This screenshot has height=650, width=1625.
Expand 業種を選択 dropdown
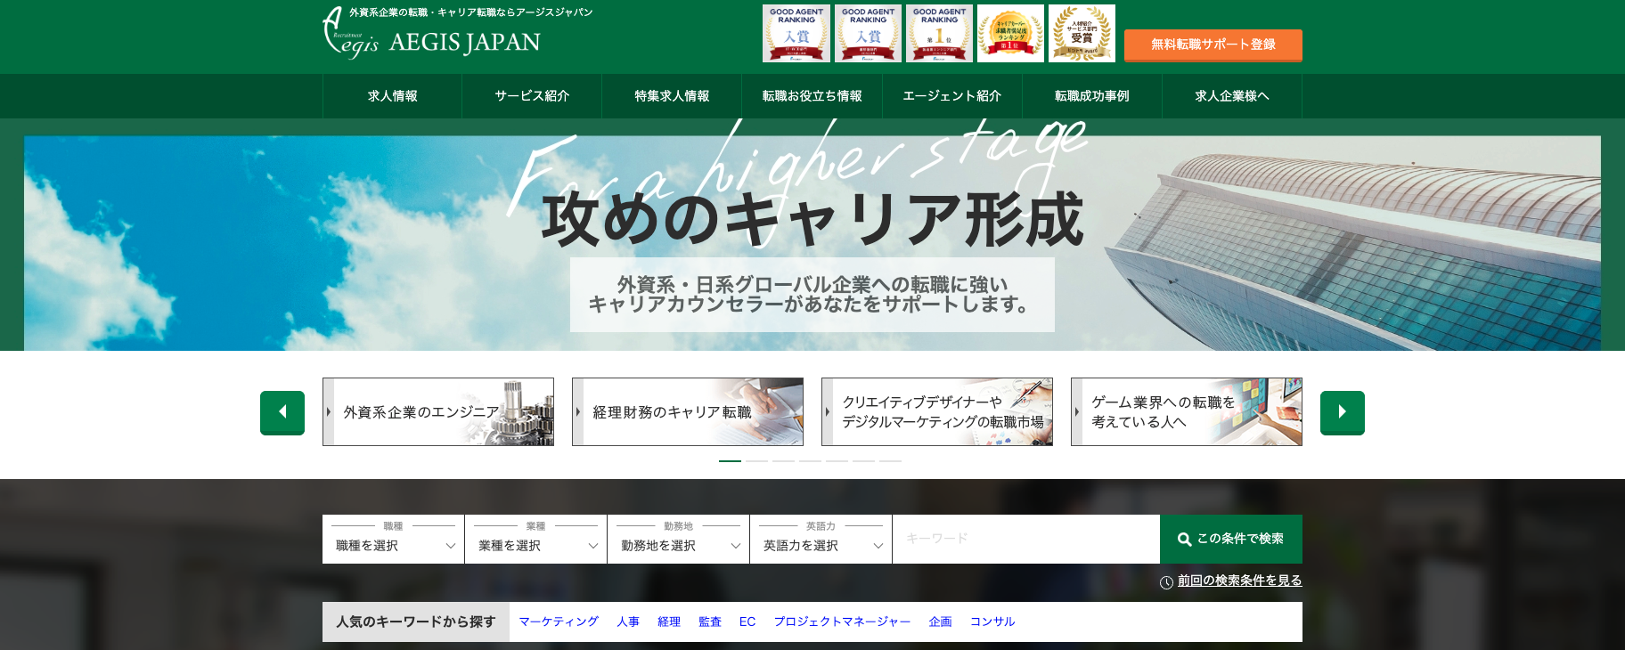pyautogui.click(x=535, y=539)
